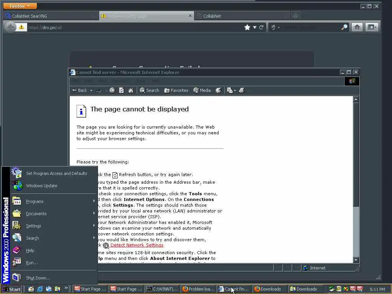Switch to the second Downloads taskbar button
Screen dimensions: 392x294
click(306, 289)
